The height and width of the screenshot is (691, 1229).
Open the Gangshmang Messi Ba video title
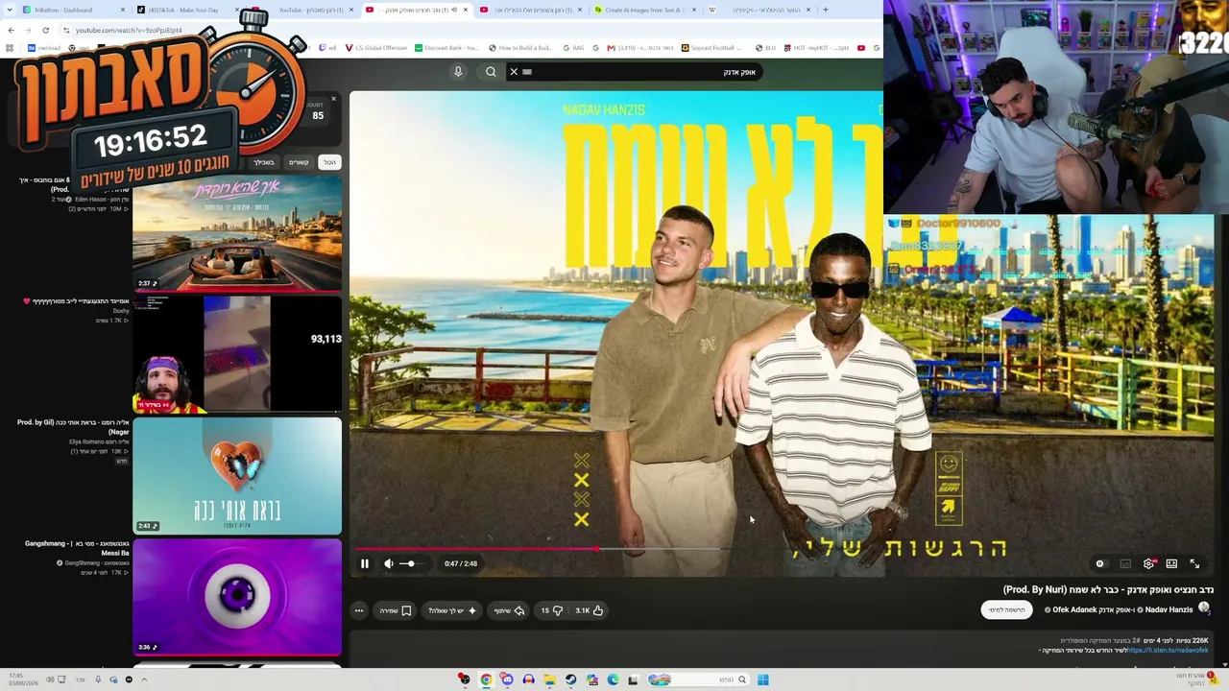(76, 548)
